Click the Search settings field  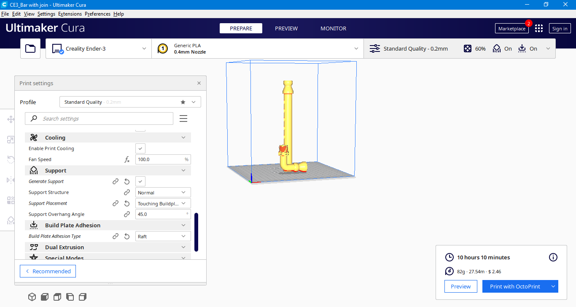click(x=99, y=118)
